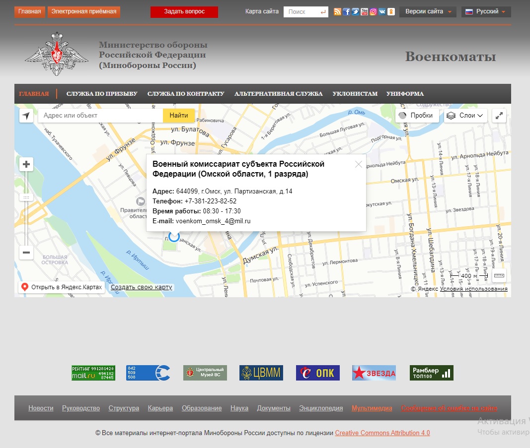Click the yellow Найти search button
Viewport: 530px width, 448px height.
[x=178, y=116]
